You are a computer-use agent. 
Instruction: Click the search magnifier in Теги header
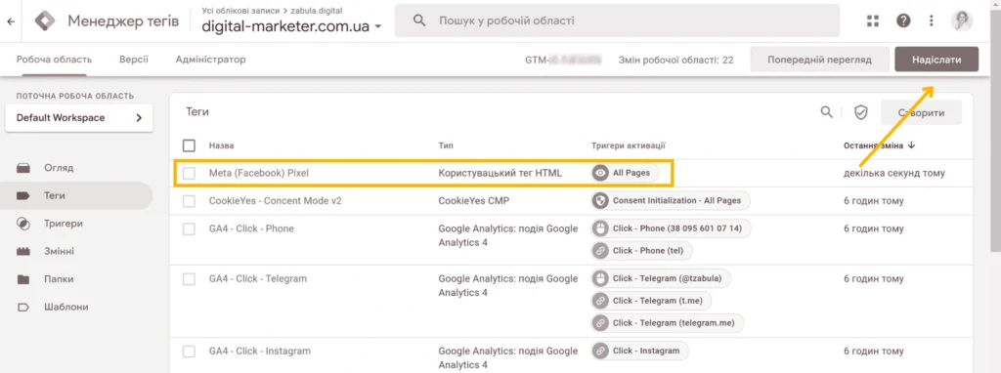pos(827,112)
